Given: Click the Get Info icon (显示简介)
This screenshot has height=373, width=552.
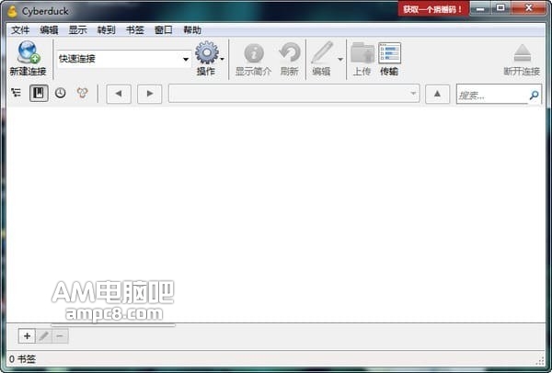Looking at the screenshot, I should 254,53.
